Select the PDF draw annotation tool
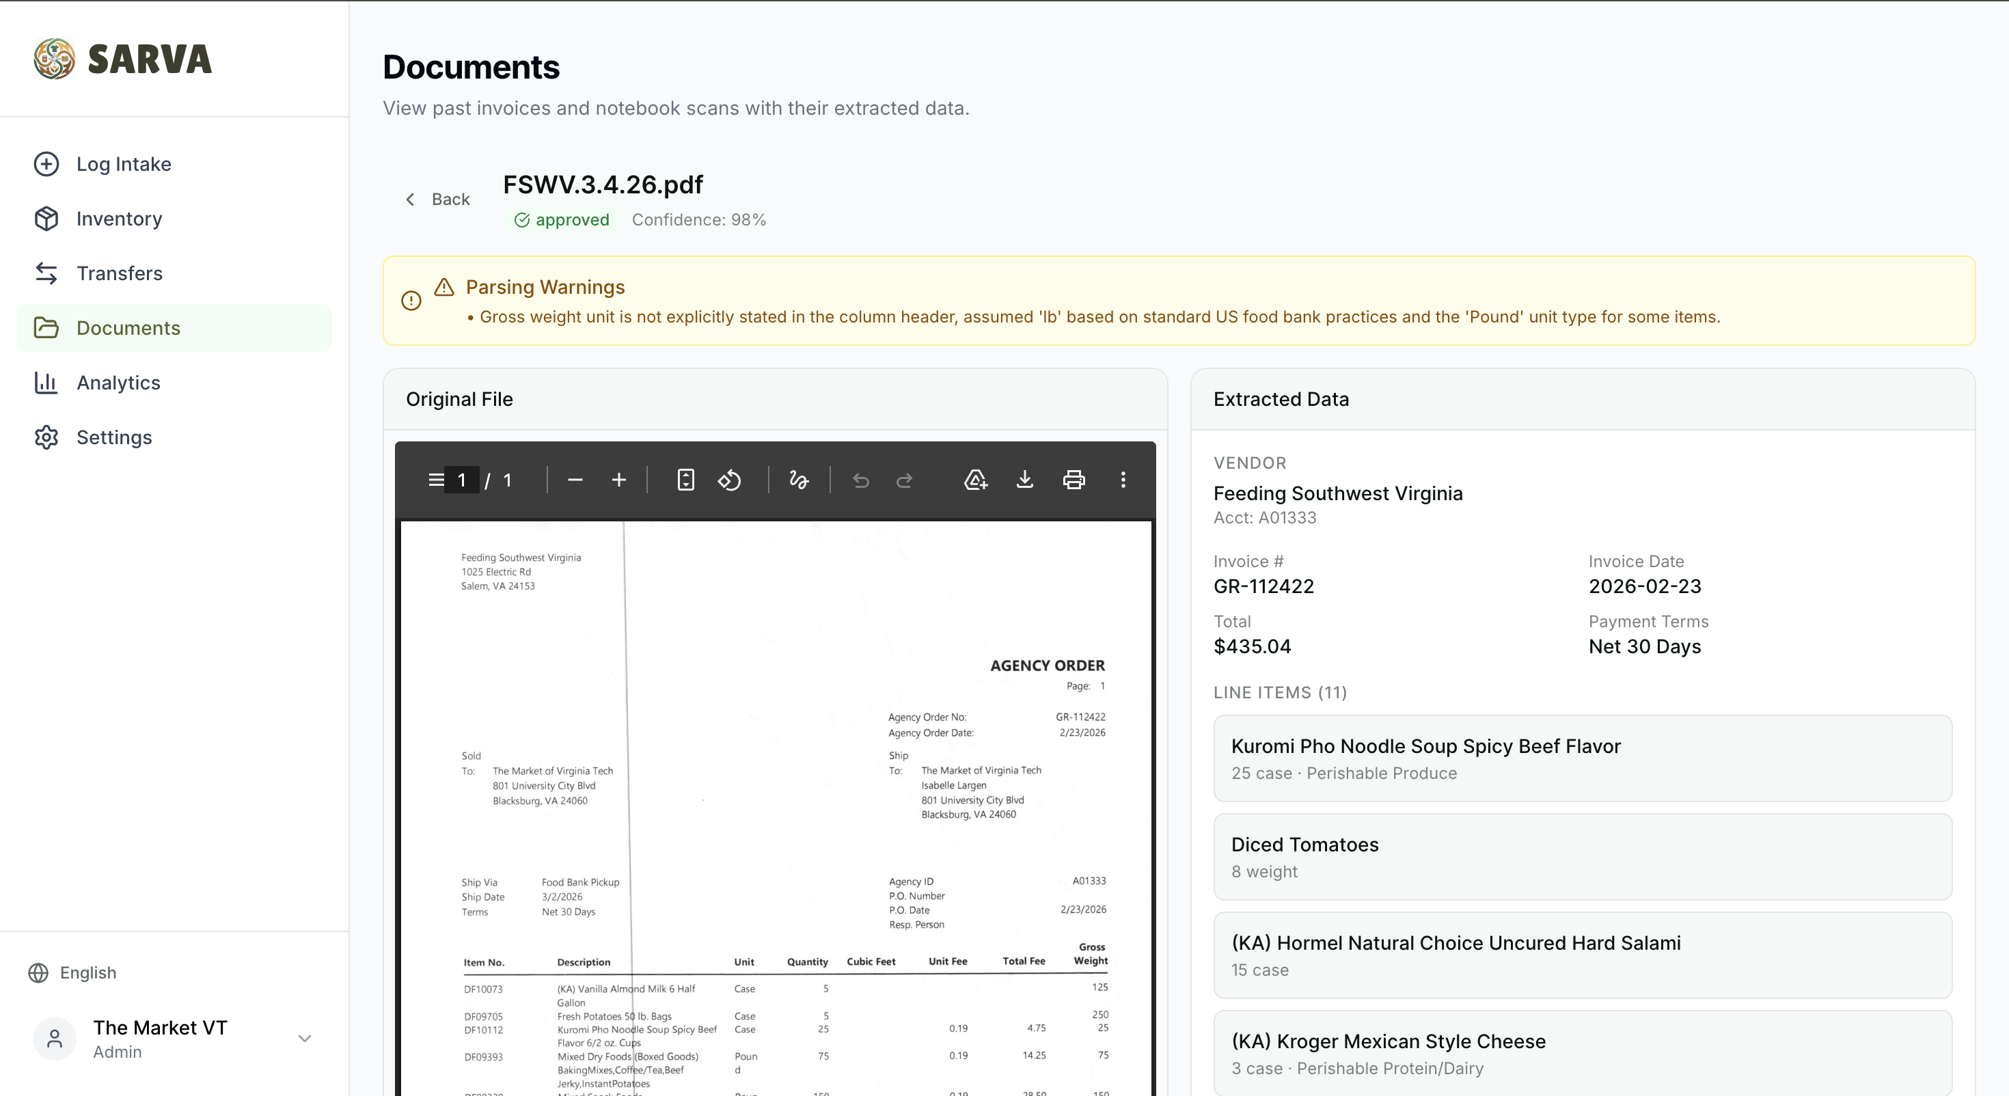Screen dimensions: 2009x1096 (x=798, y=480)
